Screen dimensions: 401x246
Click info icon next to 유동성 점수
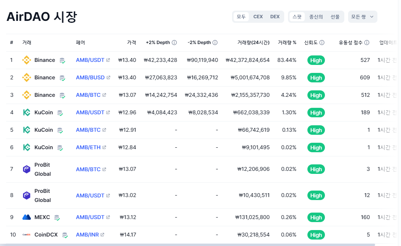[367, 43]
